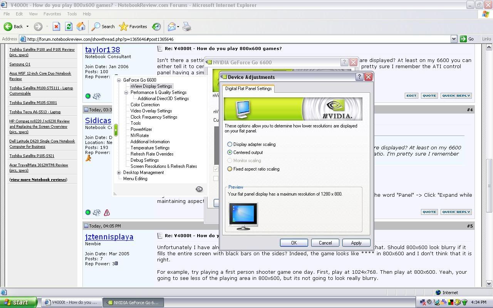The height and width of the screenshot is (308, 493).
Task: Click the NVIDIA color squares tray icon
Action: [450, 302]
